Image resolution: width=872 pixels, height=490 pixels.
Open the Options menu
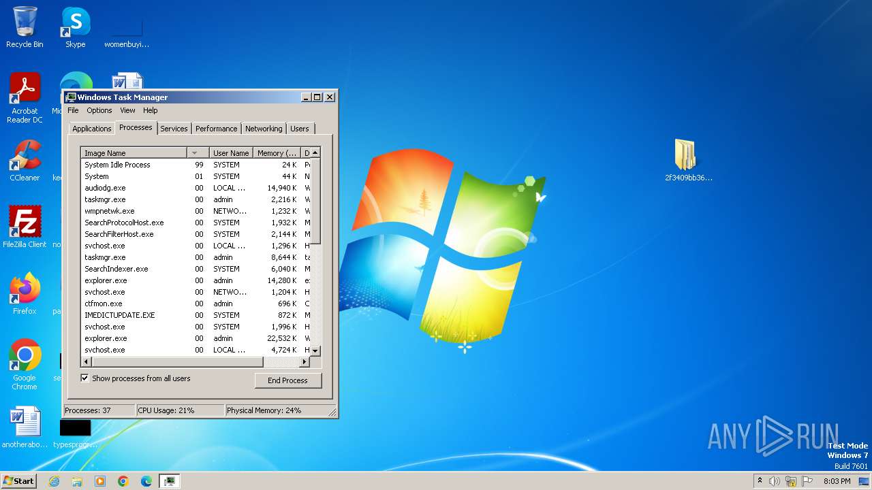[99, 110]
